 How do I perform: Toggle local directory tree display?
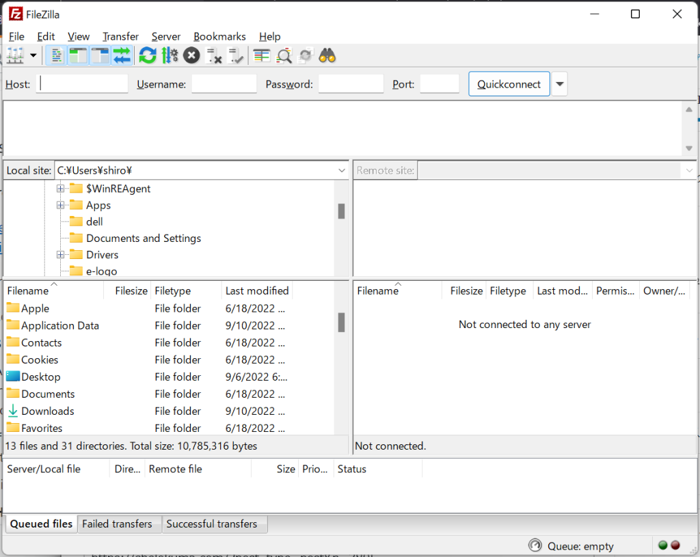(x=79, y=56)
